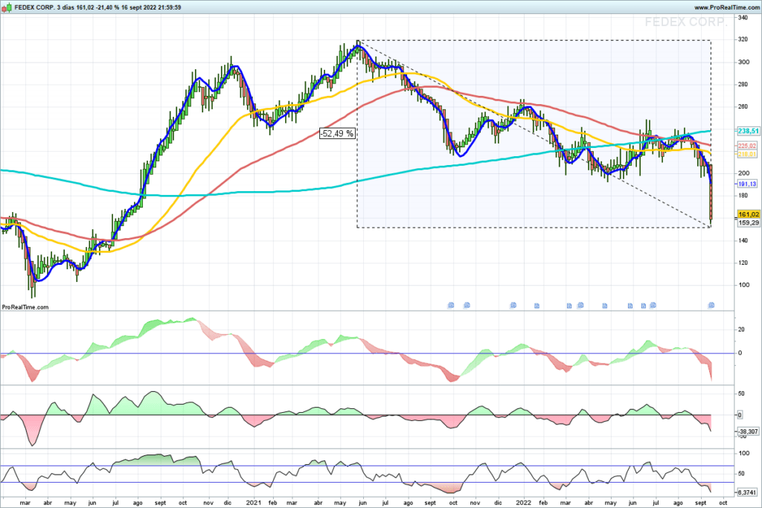Click the -38,307 indicator value label
Image resolution: width=762 pixels, height=508 pixels.
tap(748, 431)
